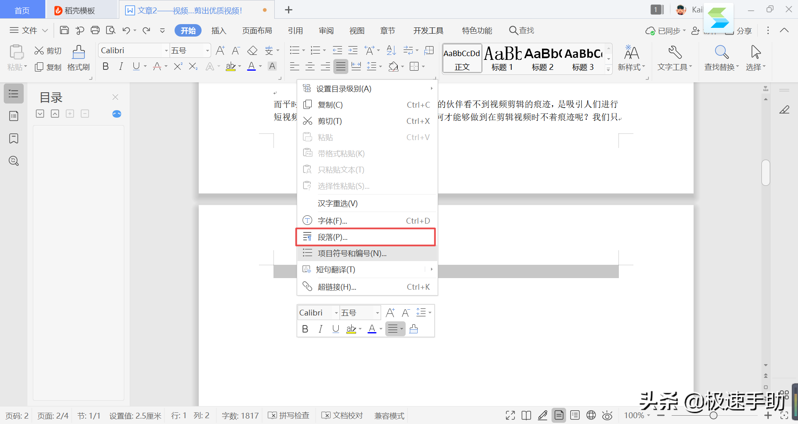Open the mini toolbar font size dropdown
The width and height of the screenshot is (798, 424).
tap(377, 313)
